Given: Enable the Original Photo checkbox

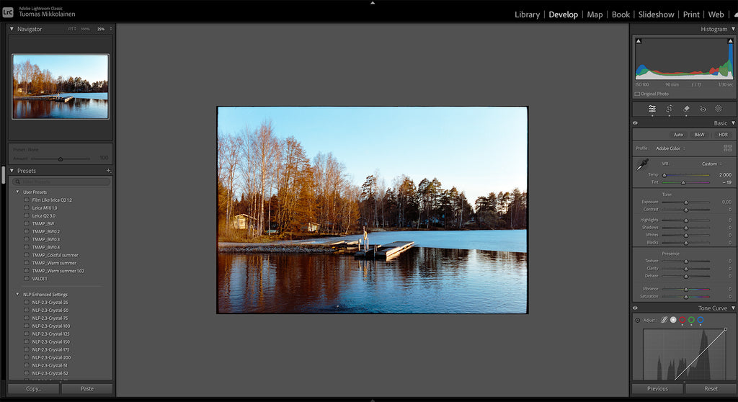Looking at the screenshot, I should click(x=637, y=94).
